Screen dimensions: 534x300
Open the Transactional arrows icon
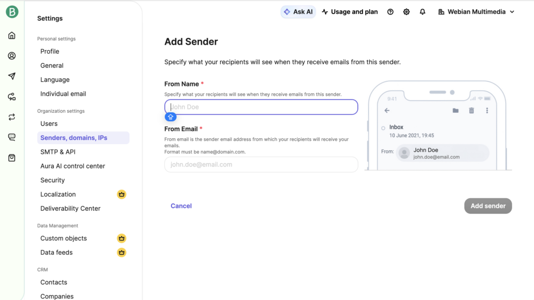click(x=12, y=117)
